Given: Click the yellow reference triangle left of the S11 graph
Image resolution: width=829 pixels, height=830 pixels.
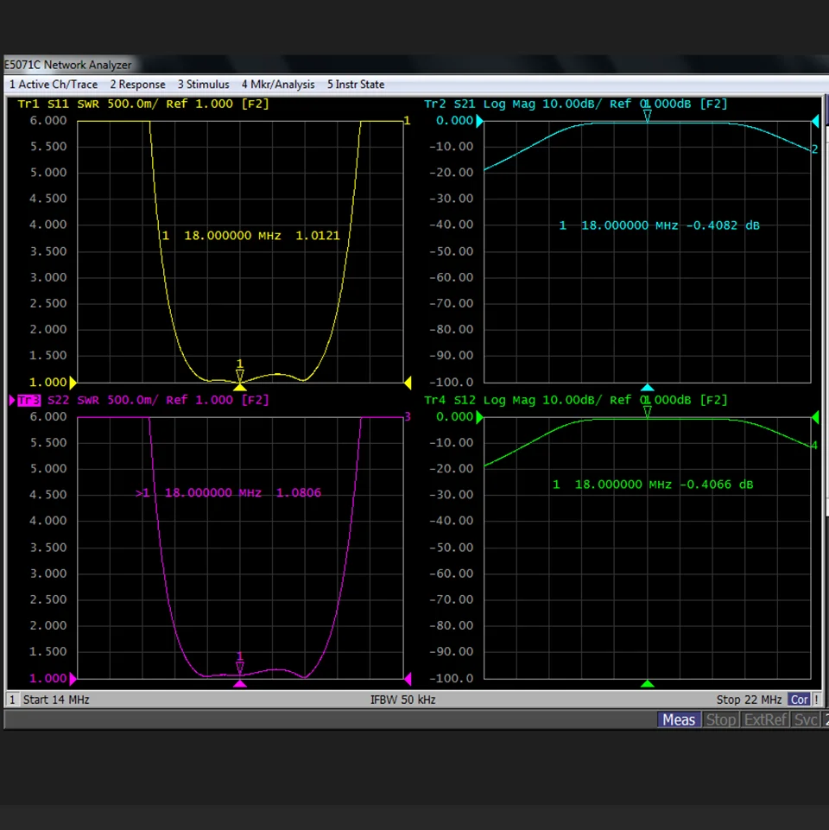Looking at the screenshot, I should click(73, 383).
